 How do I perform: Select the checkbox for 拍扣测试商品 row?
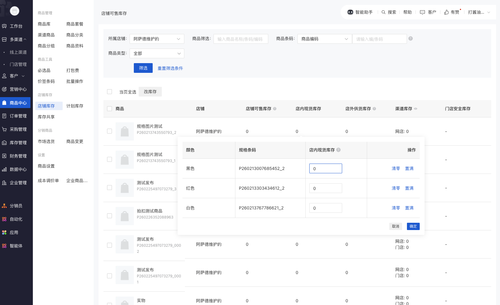(x=109, y=216)
